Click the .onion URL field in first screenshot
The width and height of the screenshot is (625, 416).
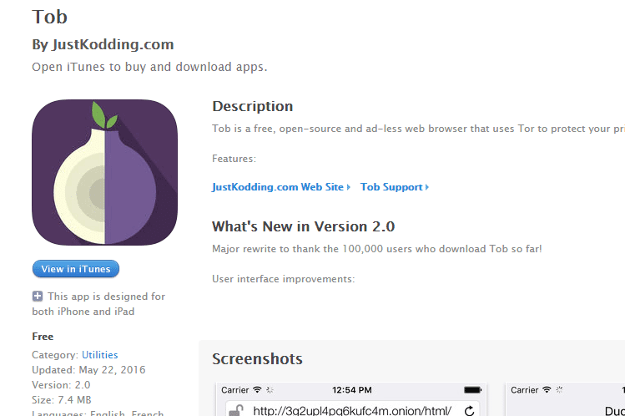[352, 410]
